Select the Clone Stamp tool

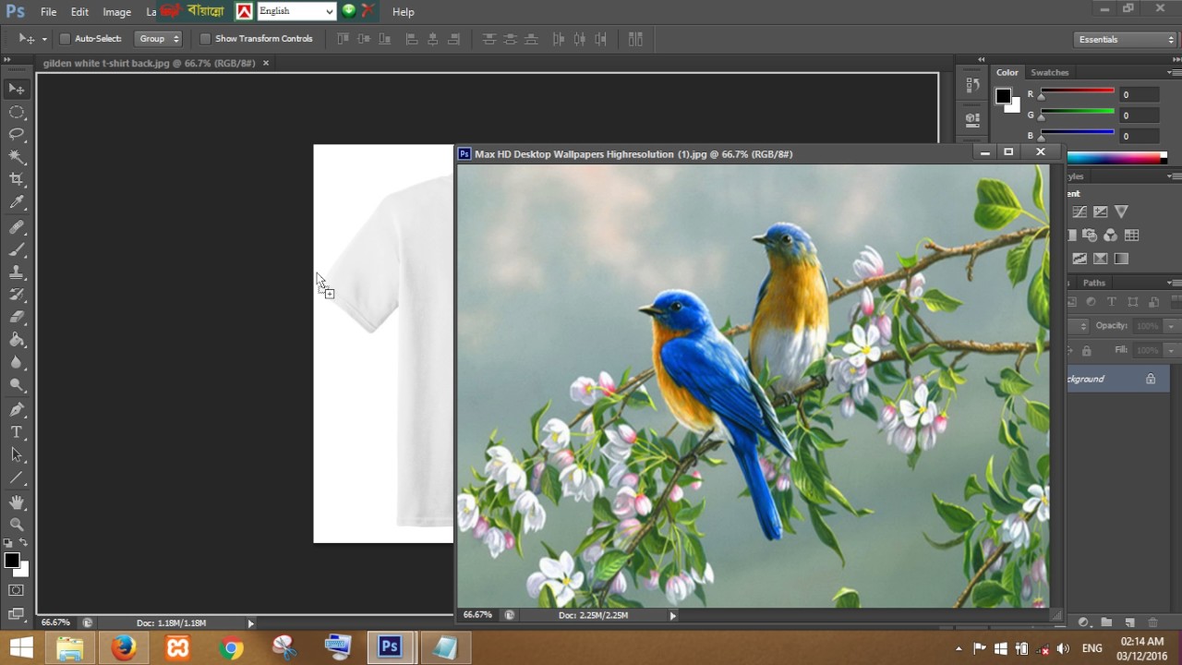click(17, 272)
